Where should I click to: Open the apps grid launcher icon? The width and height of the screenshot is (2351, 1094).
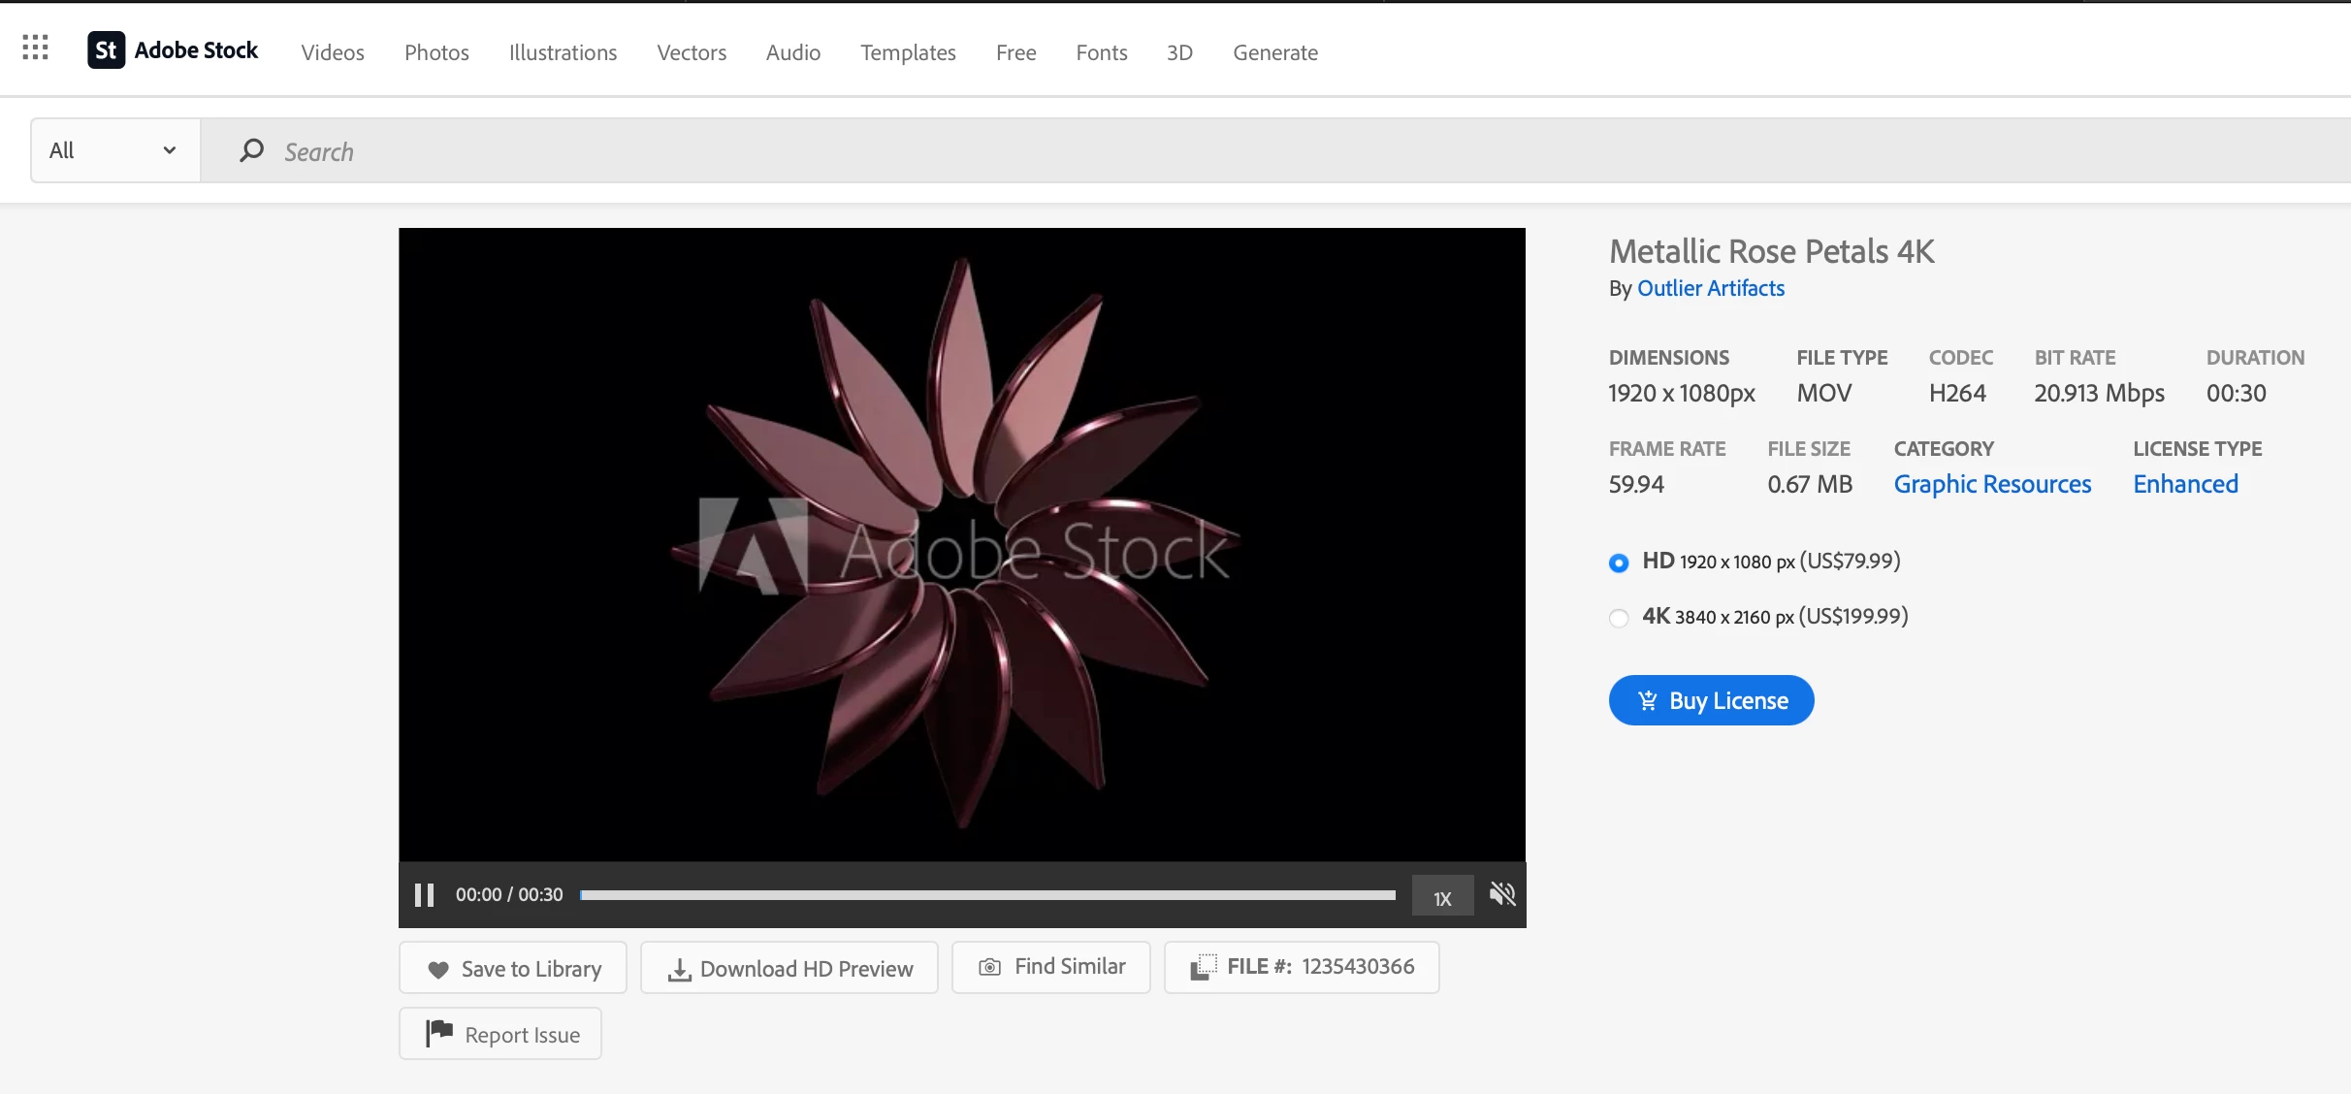[x=35, y=48]
